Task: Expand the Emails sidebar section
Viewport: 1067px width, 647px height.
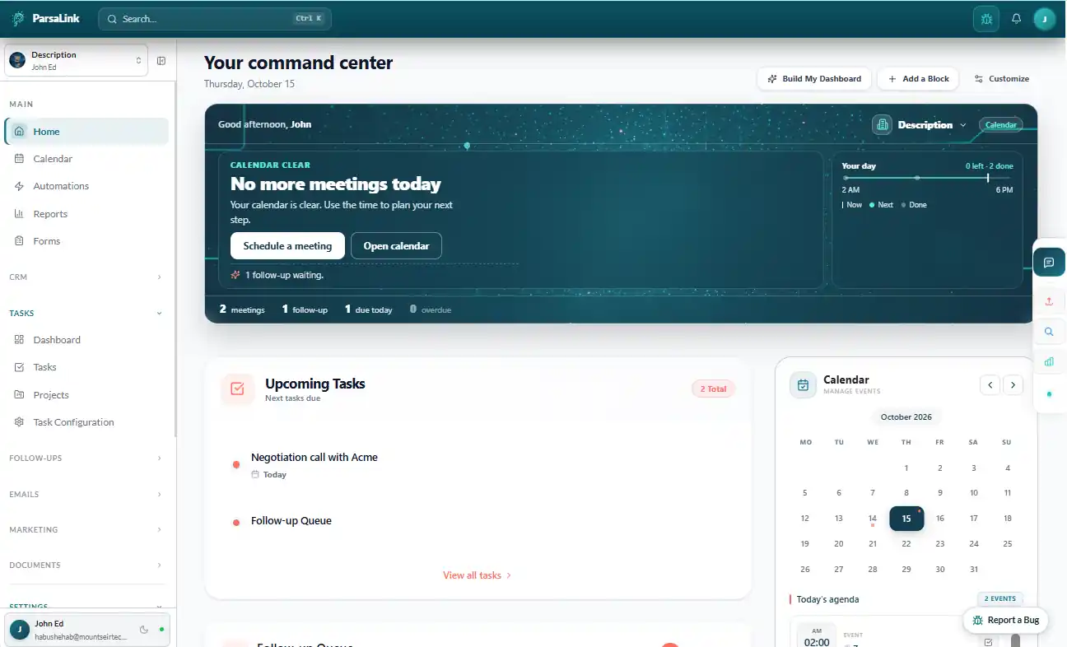Action: coord(86,494)
